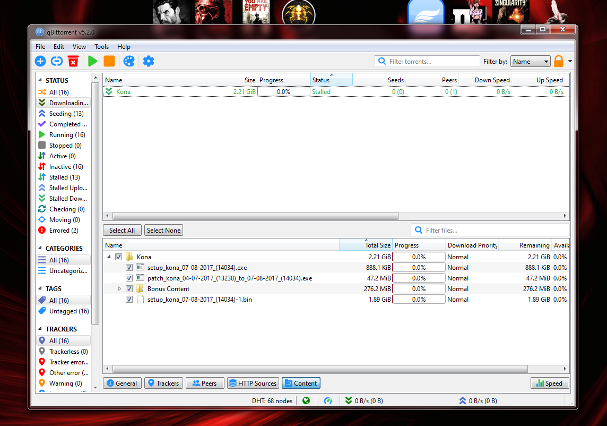The image size is (607, 426).
Task: Select the Untagged (16) tag filter
Action: point(64,311)
